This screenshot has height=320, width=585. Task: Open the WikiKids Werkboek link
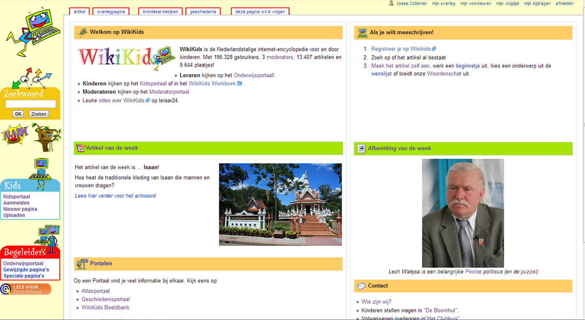[212, 84]
